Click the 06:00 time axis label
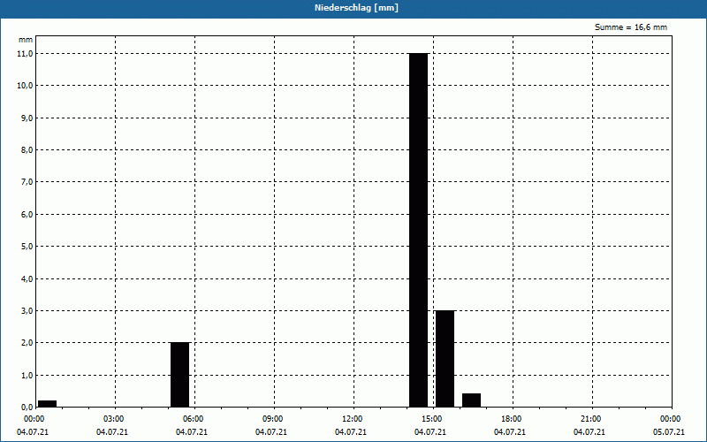Viewport: 707px width, 442px height. pos(194,419)
